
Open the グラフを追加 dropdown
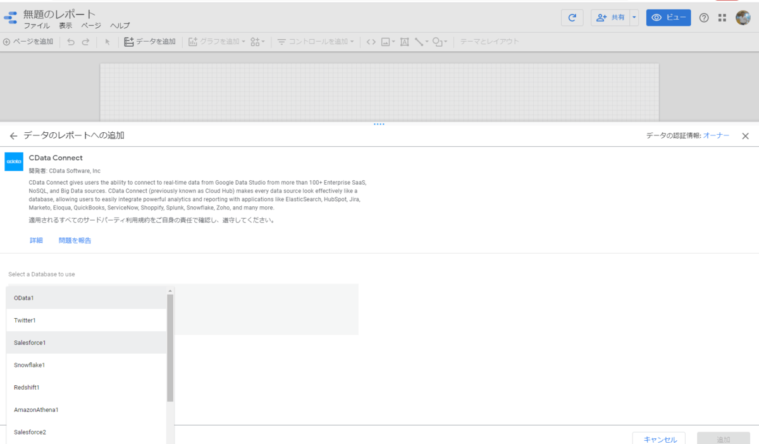coord(217,42)
